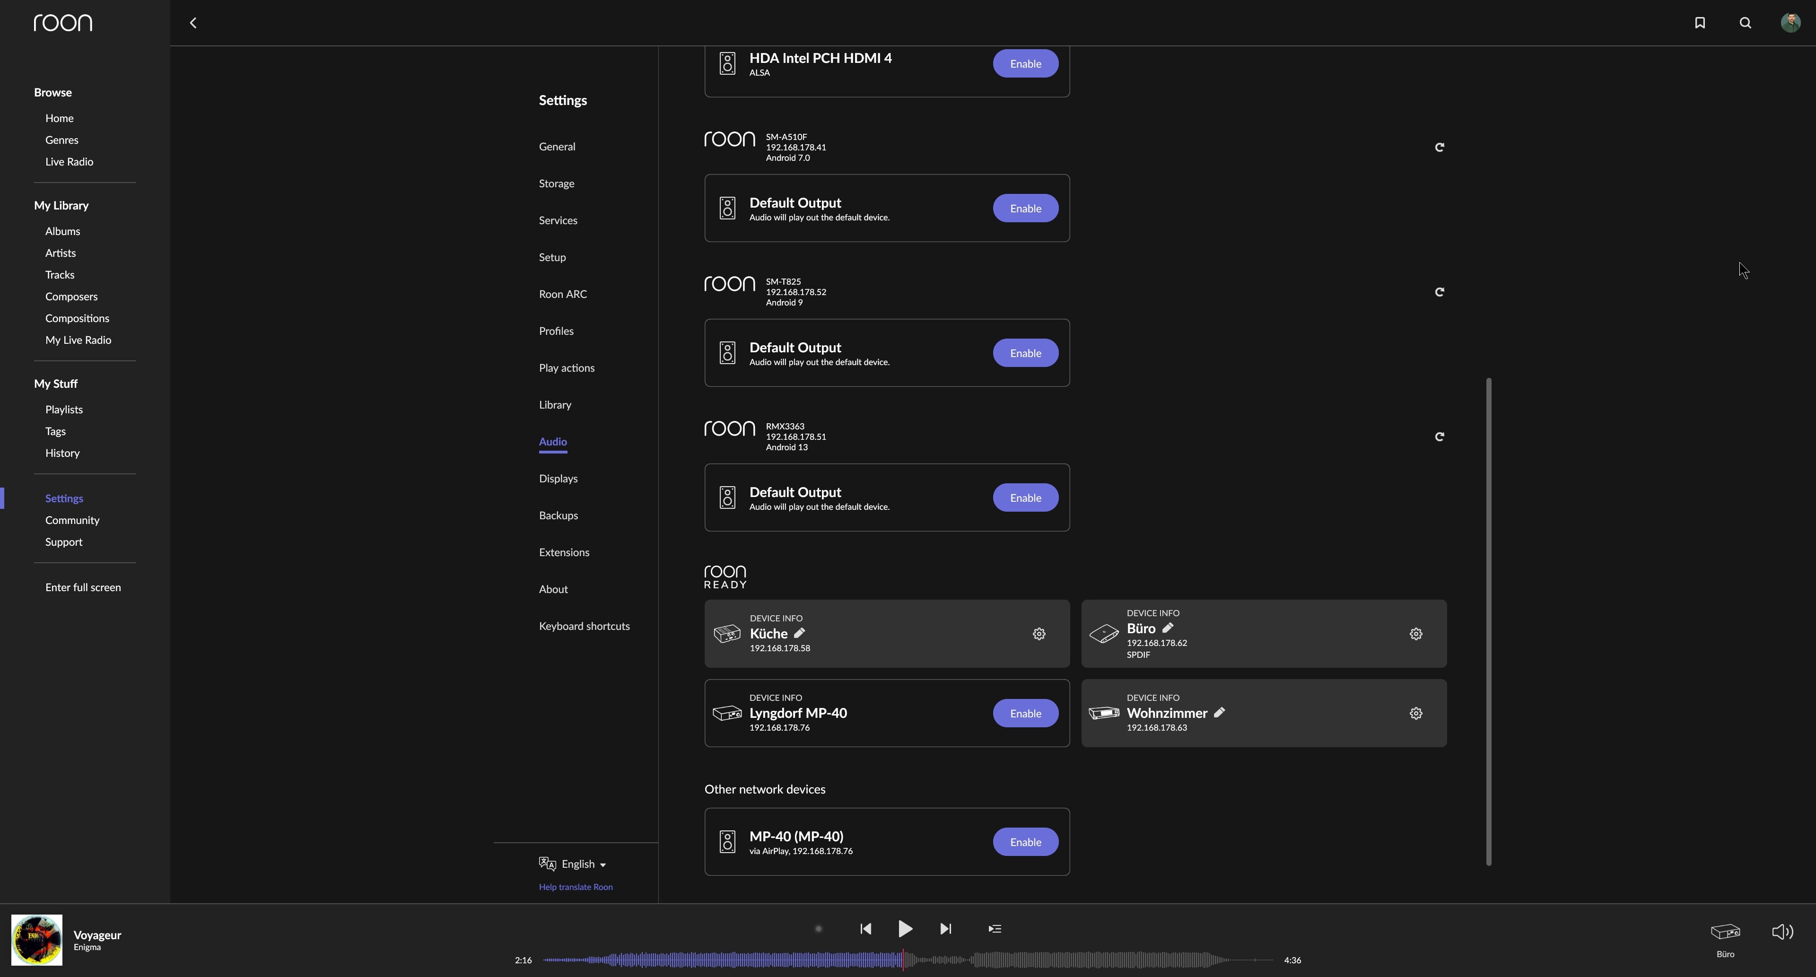Click the Wohnzimmer device icon
Image resolution: width=1816 pixels, height=977 pixels.
click(x=1104, y=714)
